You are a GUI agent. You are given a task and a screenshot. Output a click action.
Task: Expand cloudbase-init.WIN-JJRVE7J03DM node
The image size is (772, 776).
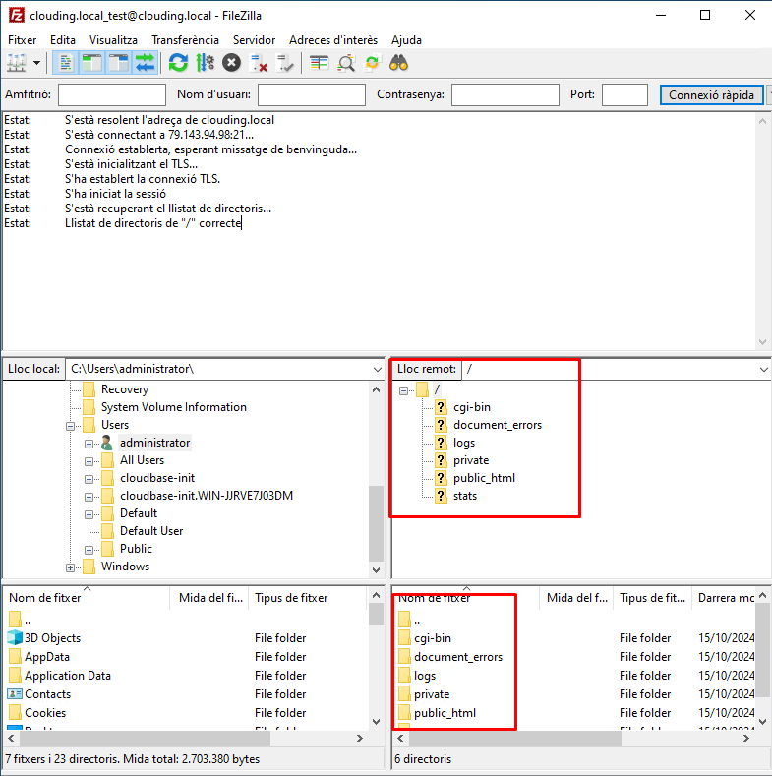[89, 497]
